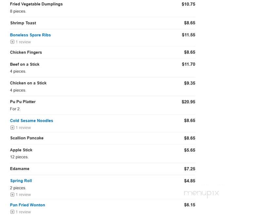
Task: Click the star icon under Spring Roll
Action: (12, 195)
